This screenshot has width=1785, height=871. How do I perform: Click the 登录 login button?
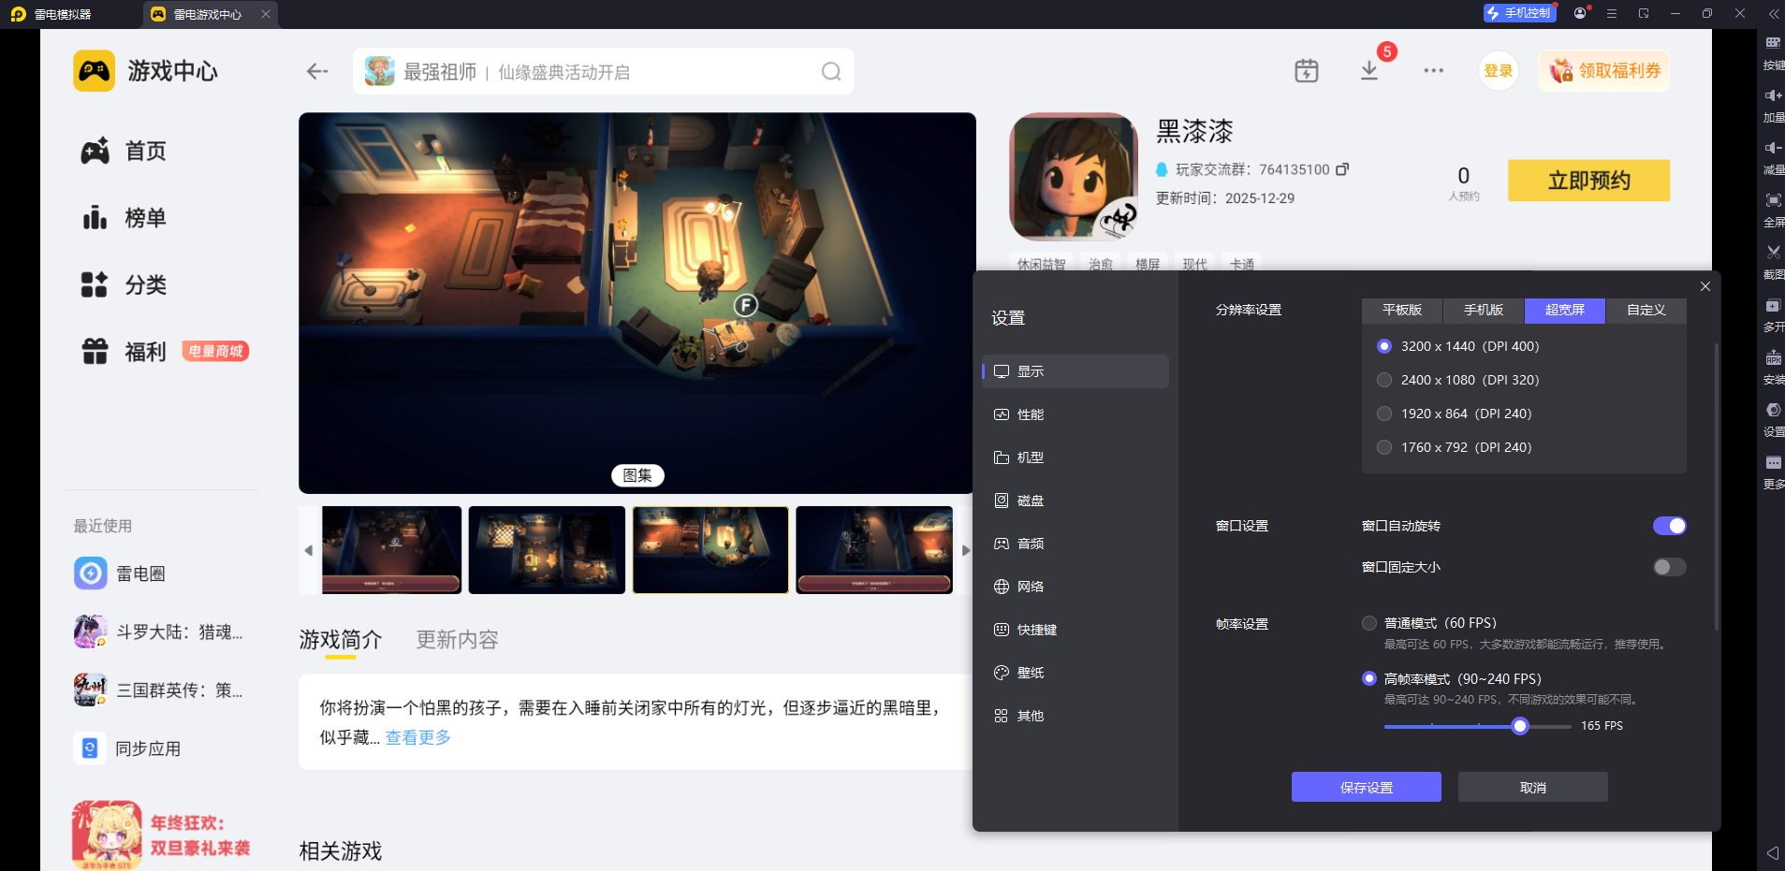coord(1499,71)
